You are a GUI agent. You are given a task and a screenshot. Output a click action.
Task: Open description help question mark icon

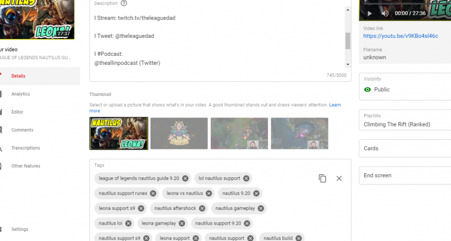124,3
